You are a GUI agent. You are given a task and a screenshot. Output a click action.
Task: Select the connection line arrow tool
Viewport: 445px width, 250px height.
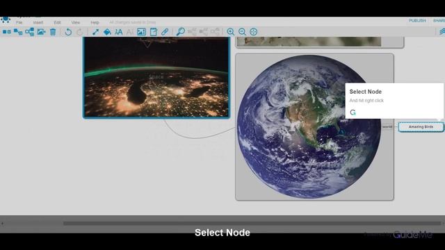click(96, 32)
